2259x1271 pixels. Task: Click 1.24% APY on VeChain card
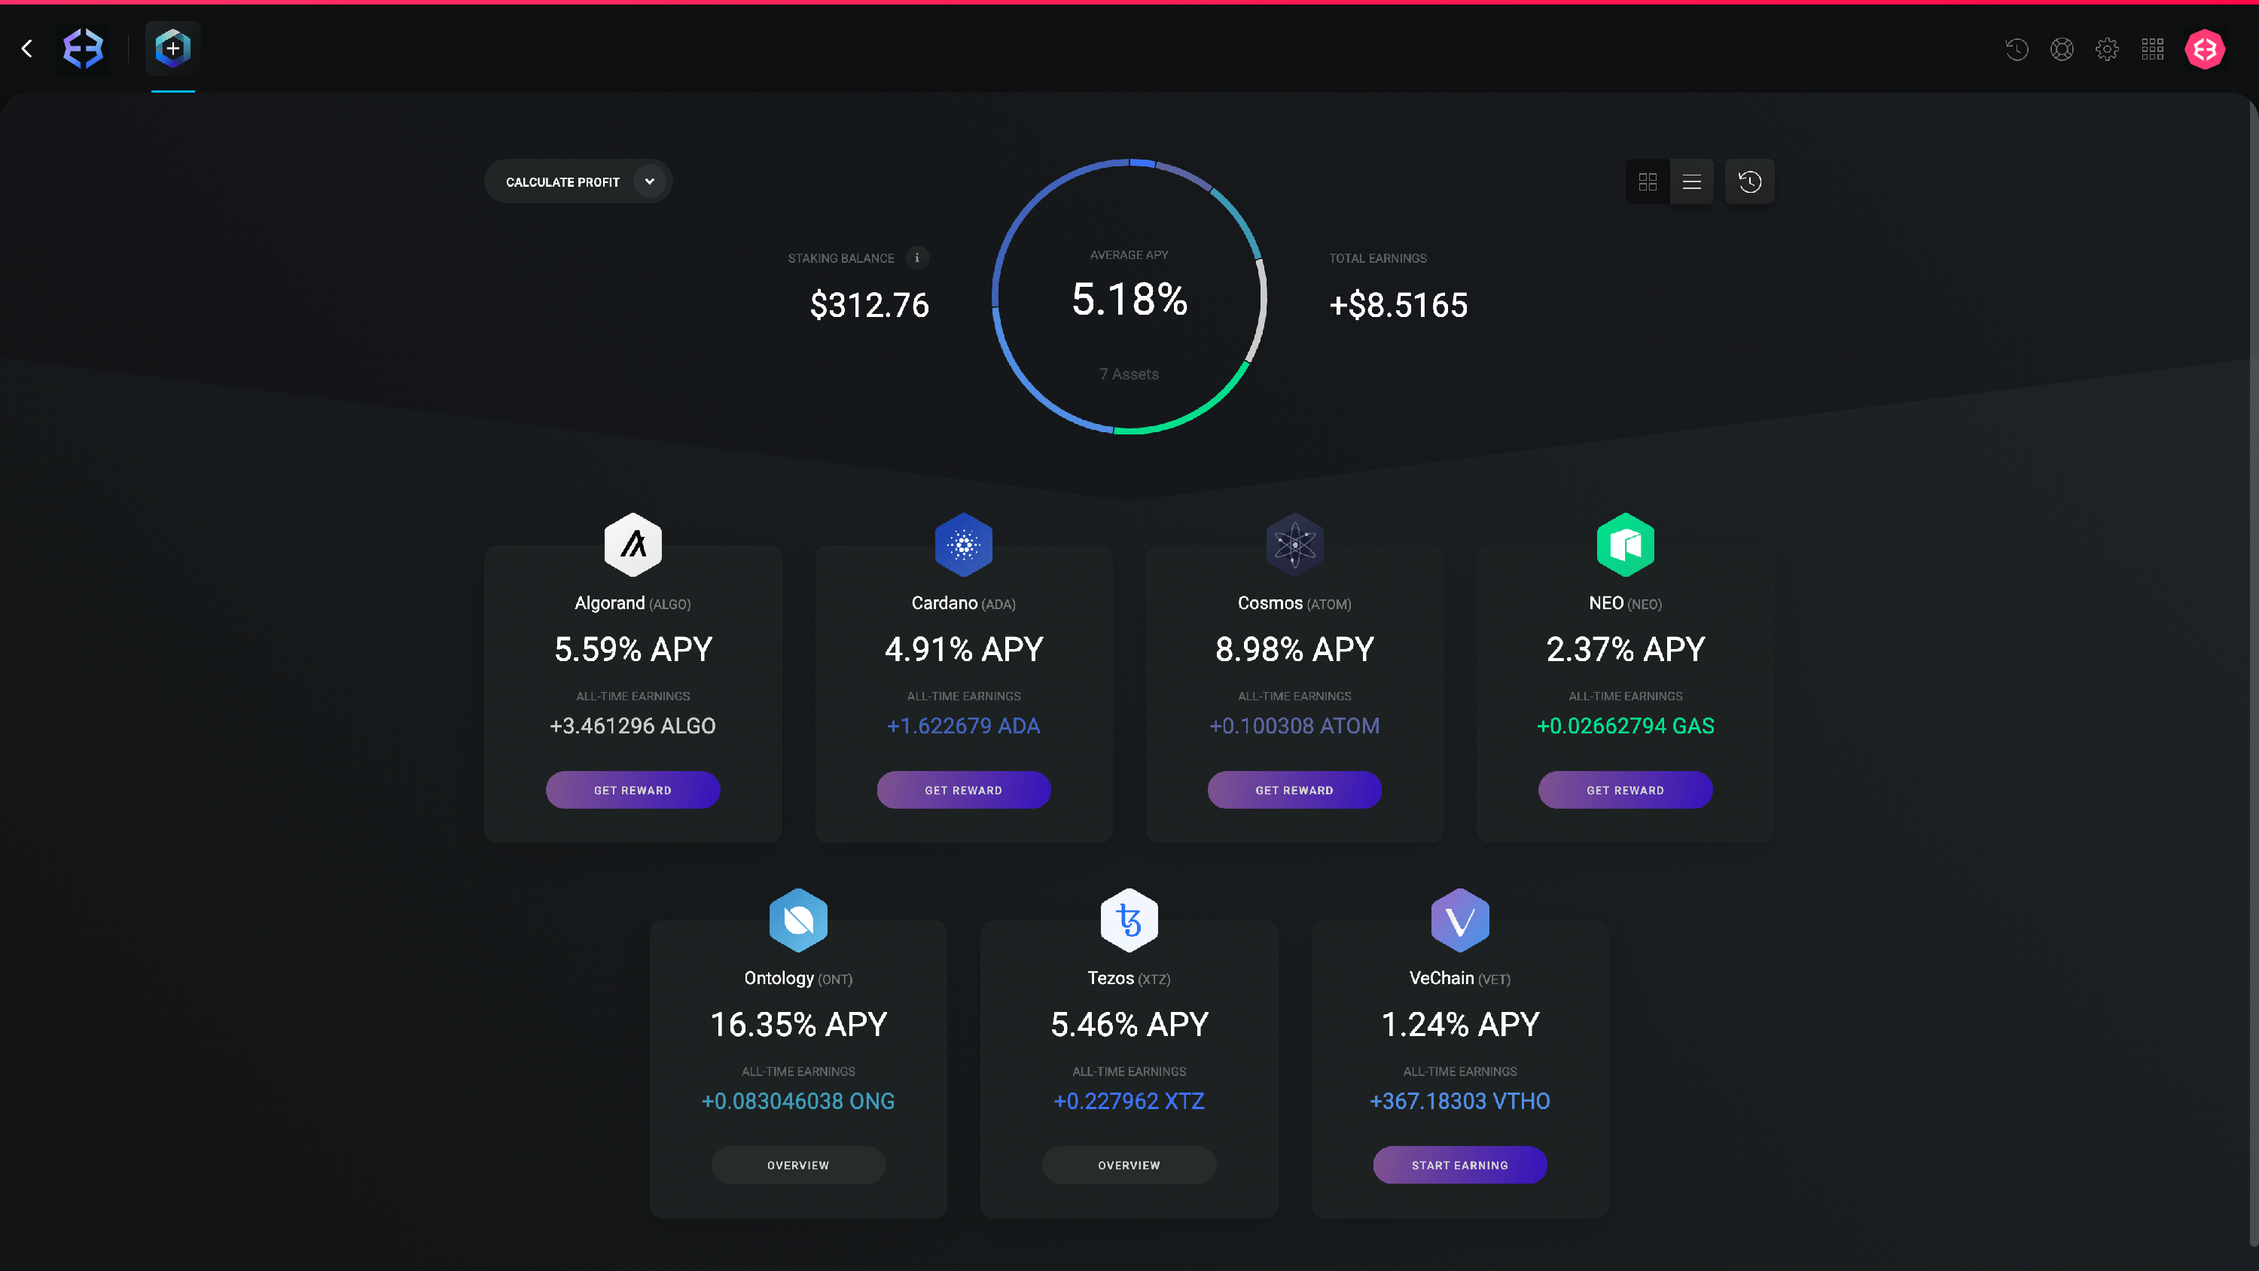(1460, 1026)
